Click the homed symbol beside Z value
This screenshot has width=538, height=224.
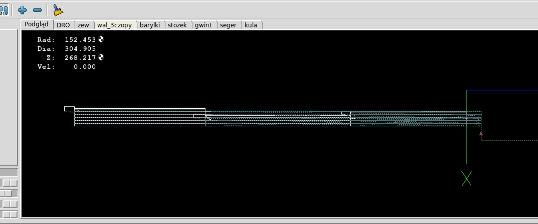[101, 57]
